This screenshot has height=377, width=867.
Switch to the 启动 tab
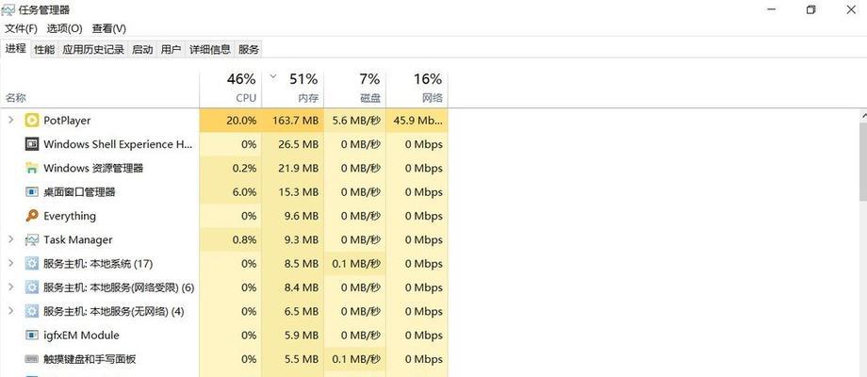pos(142,49)
